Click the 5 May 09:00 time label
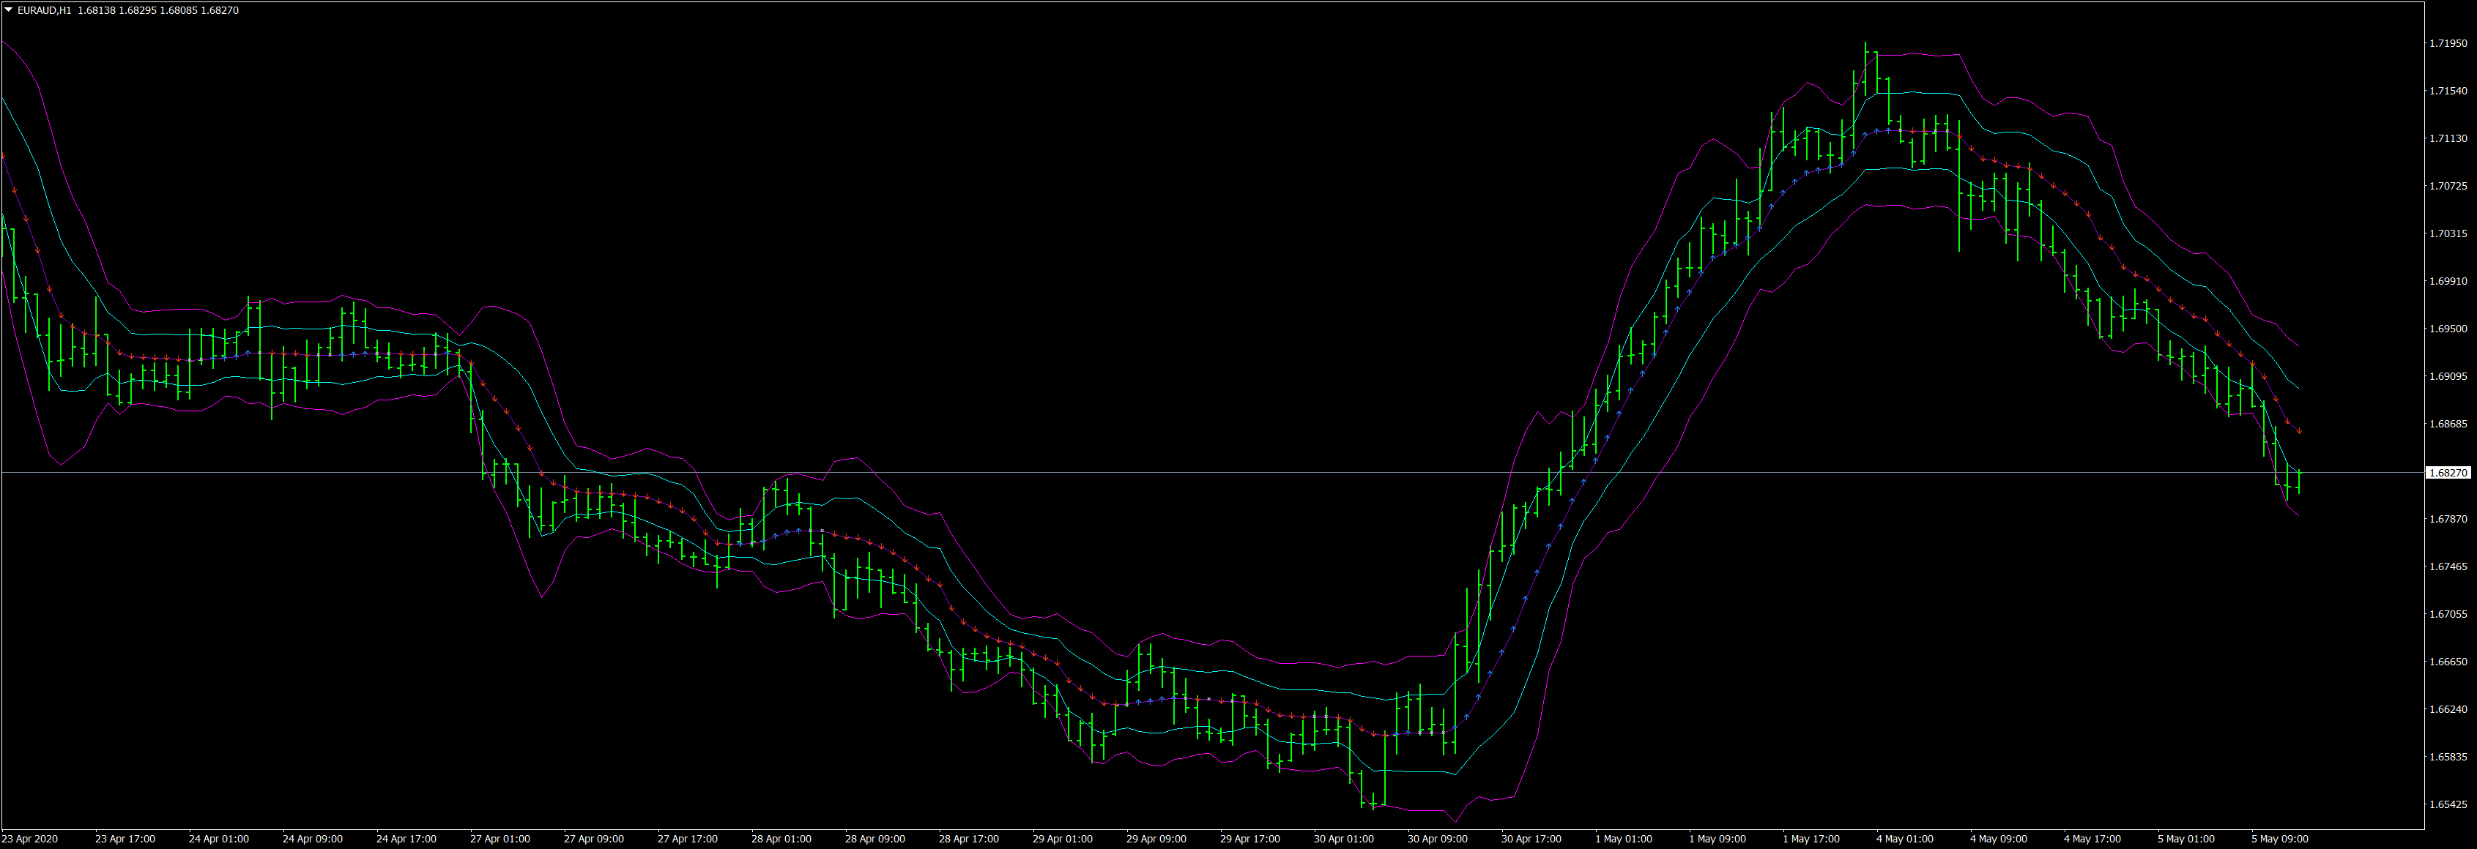 click(x=2279, y=839)
